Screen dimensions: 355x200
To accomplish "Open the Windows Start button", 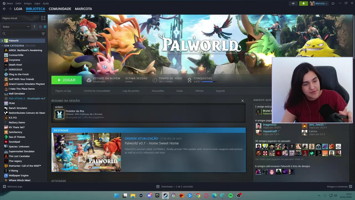I will [x=117, y=196].
